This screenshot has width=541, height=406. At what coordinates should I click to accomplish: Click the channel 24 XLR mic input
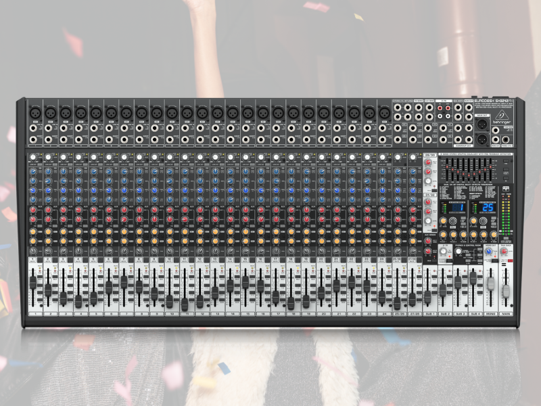pyautogui.click(x=384, y=112)
